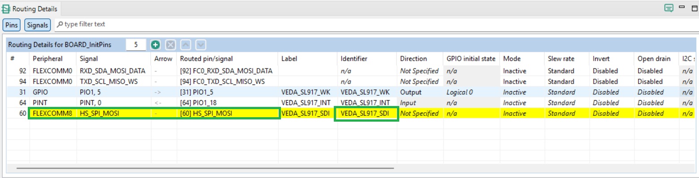Screen dimensions: 699x178
Task: Toggle the Signals filter button
Action: click(38, 25)
